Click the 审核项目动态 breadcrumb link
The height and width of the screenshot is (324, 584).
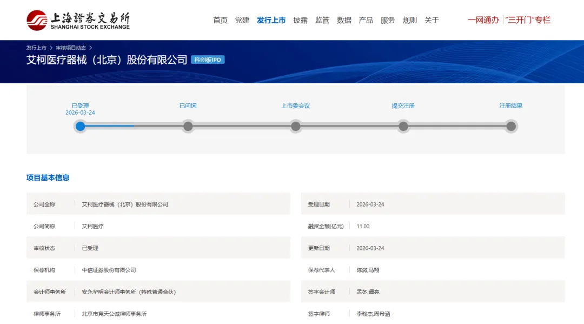click(71, 48)
